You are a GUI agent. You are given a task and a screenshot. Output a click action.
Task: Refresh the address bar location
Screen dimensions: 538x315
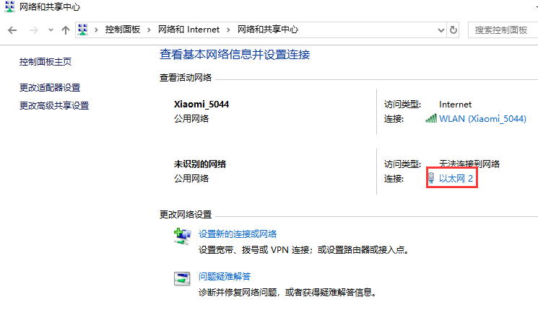point(454,30)
